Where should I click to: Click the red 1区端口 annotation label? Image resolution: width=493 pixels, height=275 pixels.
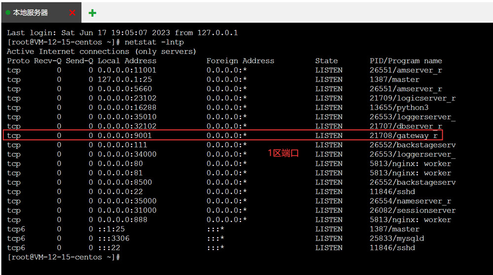pos(283,153)
